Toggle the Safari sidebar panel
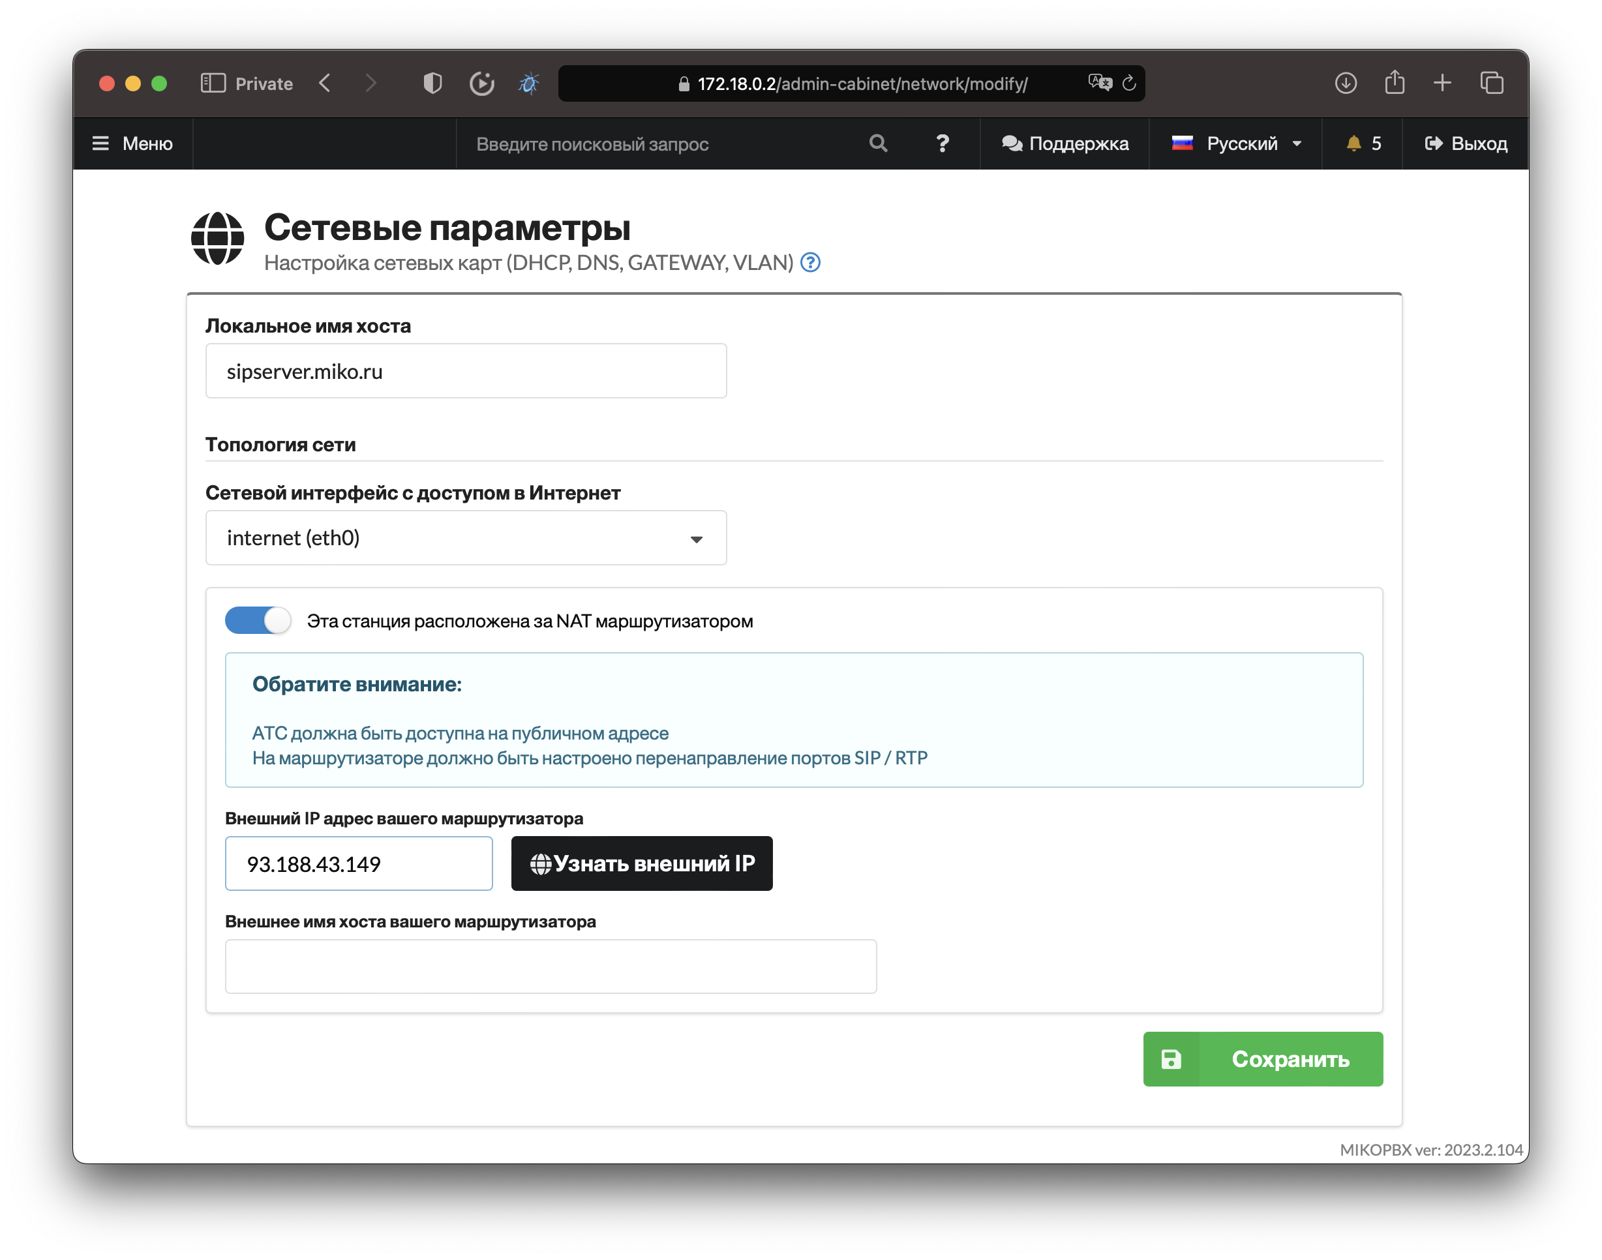Image resolution: width=1602 pixels, height=1260 pixels. click(213, 83)
